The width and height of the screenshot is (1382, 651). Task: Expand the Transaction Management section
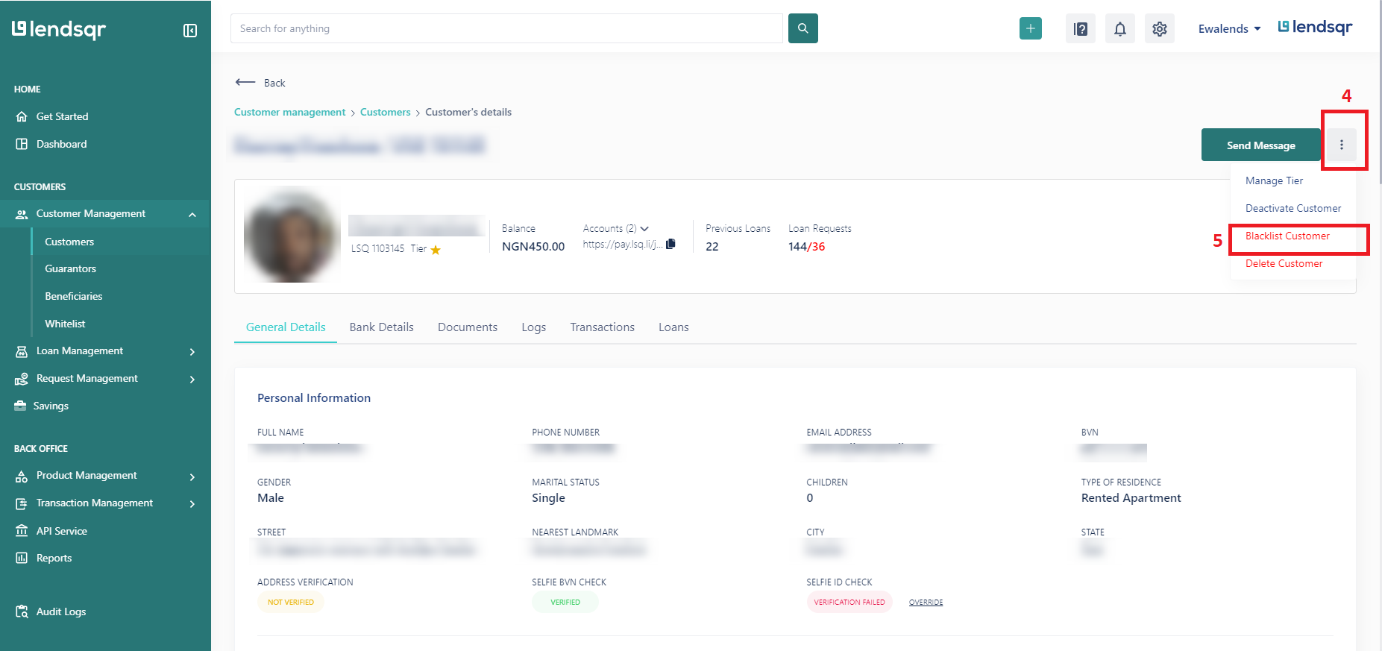(x=192, y=504)
